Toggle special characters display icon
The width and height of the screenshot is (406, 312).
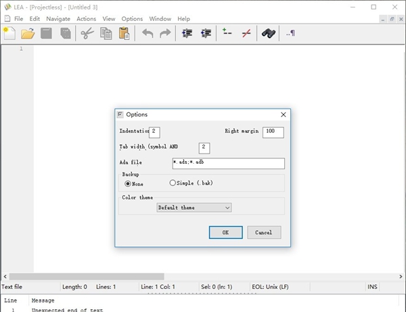point(290,33)
